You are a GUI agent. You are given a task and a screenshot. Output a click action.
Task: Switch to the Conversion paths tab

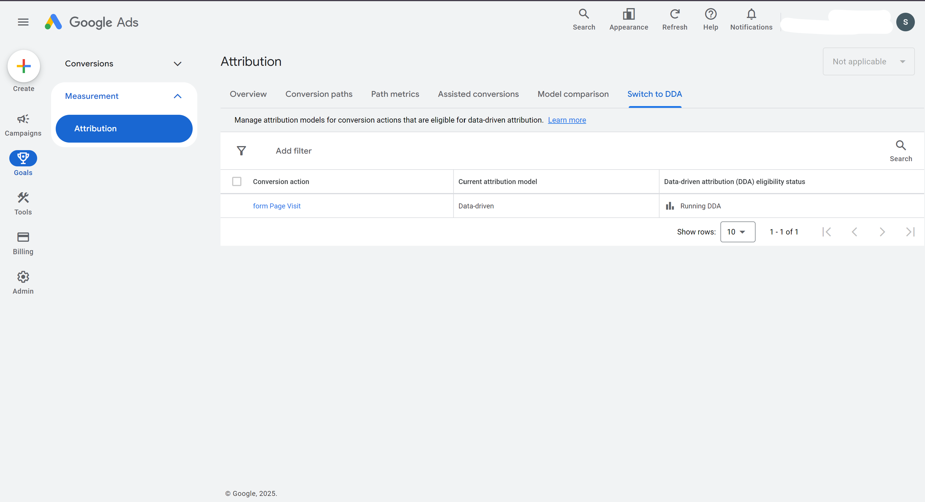point(319,94)
